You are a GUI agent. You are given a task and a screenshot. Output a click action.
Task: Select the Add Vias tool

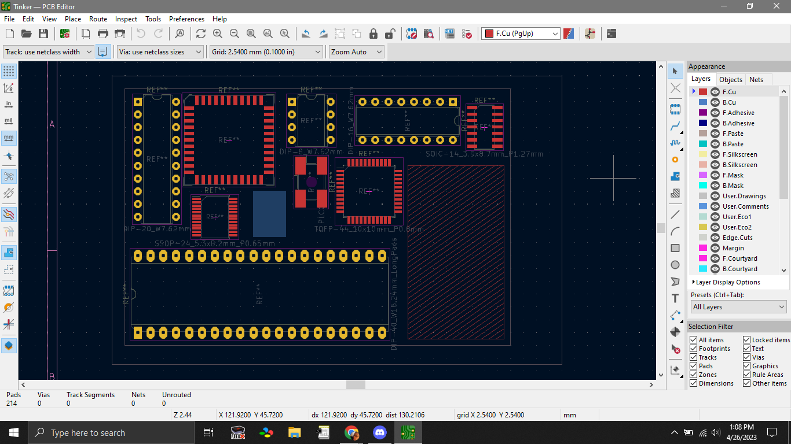[675, 160]
